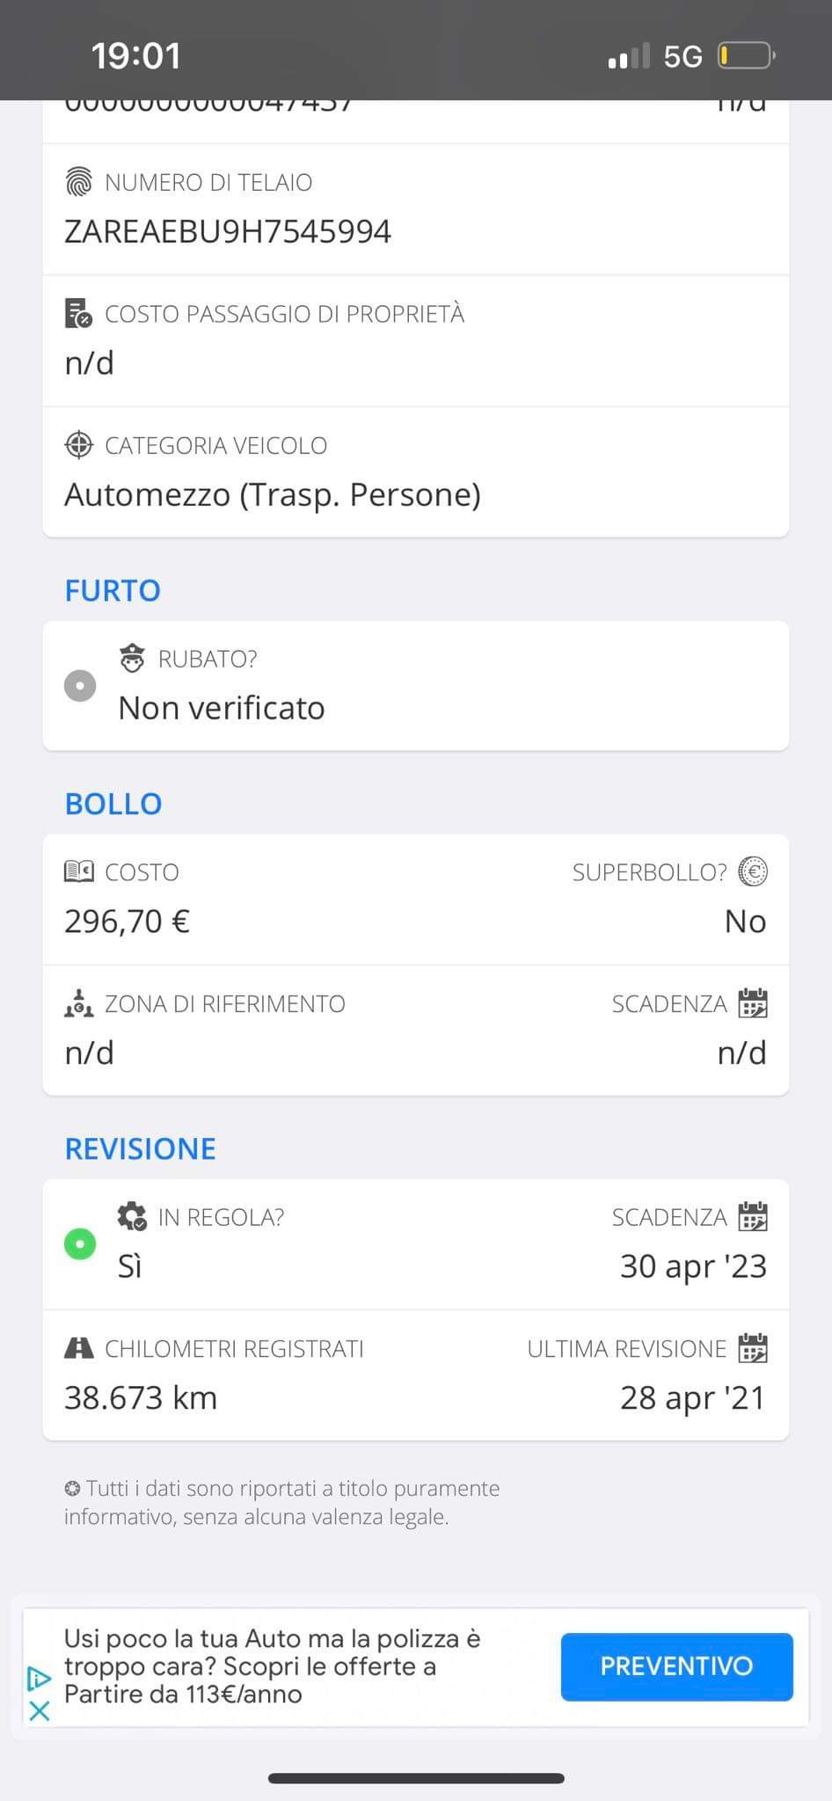Tap the gear icon next to In Regola?
The height and width of the screenshot is (1801, 832).
click(132, 1217)
